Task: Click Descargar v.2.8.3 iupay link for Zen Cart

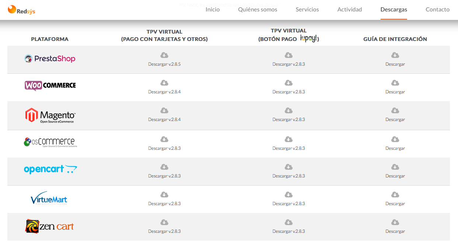Action: [x=289, y=231]
